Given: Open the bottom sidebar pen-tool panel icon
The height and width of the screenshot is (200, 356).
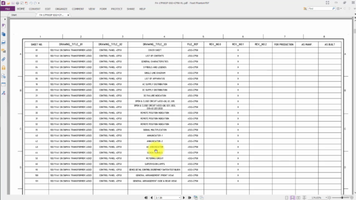Looking at the screenshot, I should click(x=4, y=93).
